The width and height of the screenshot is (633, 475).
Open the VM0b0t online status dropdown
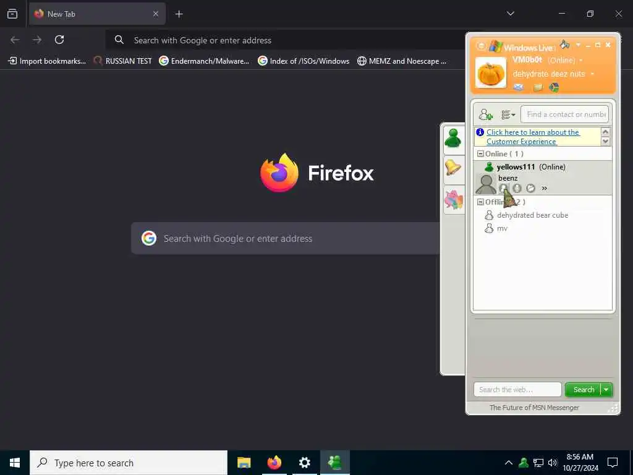(581, 61)
